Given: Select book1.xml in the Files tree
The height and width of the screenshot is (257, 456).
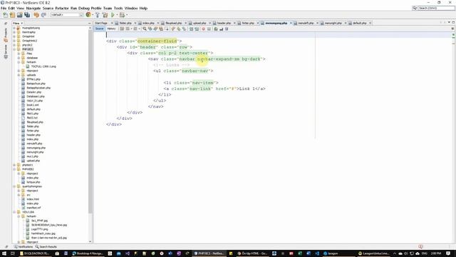Looking at the screenshot, I should (x=33, y=105).
